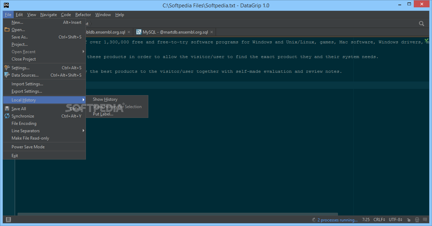The width and height of the screenshot is (432, 226).
Task: Click the horizontal scrollbar in editor
Action: 177,214
